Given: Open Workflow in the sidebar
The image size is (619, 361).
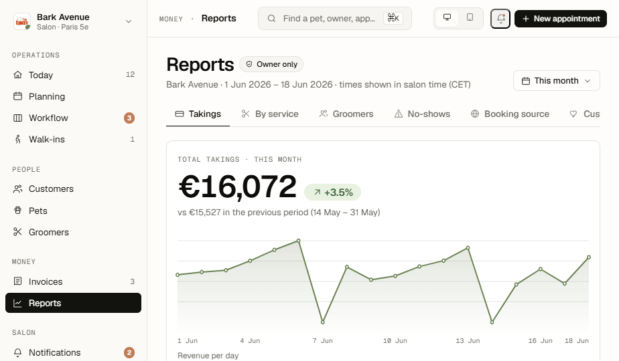Looking at the screenshot, I should pos(74,118).
